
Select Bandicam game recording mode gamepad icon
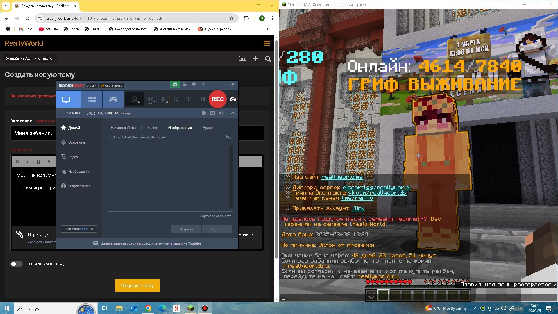tap(113, 99)
